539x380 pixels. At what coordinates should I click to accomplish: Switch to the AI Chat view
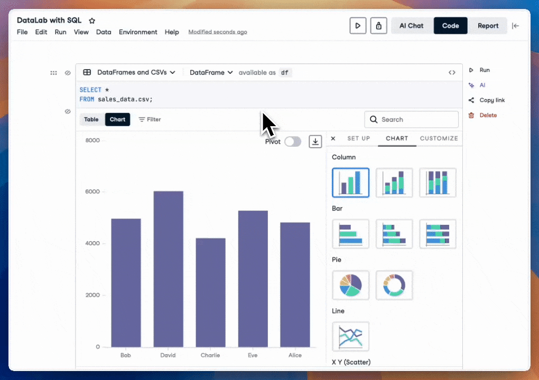[x=412, y=26]
